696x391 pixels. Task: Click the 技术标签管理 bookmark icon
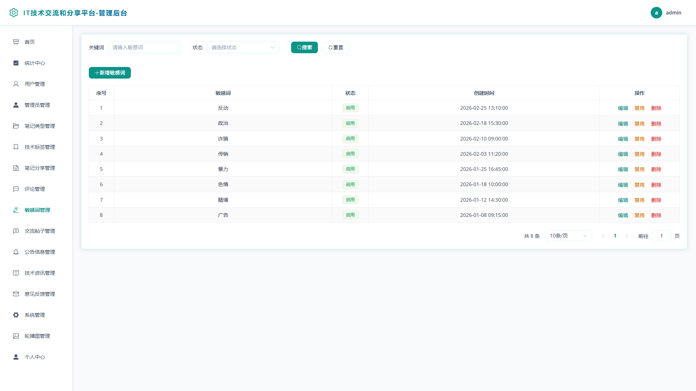coord(16,147)
